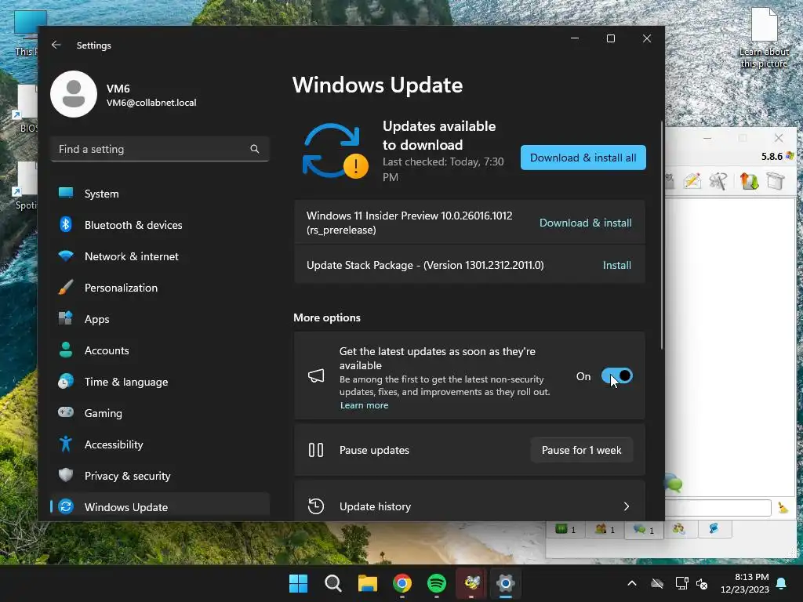
Task: Select Learn about this picture desktop icon
Action: (764, 38)
